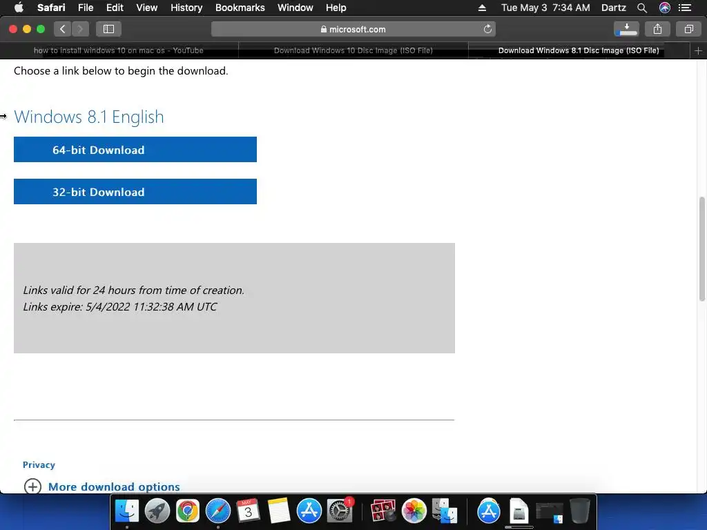Open the View menu
Viewport: 707px width, 530px height.
[x=146, y=8]
